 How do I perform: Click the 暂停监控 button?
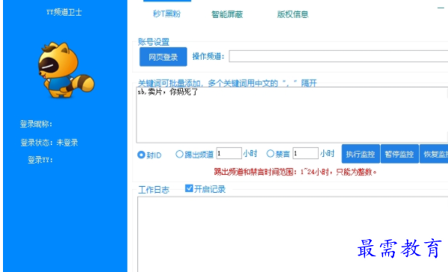pyautogui.click(x=399, y=154)
